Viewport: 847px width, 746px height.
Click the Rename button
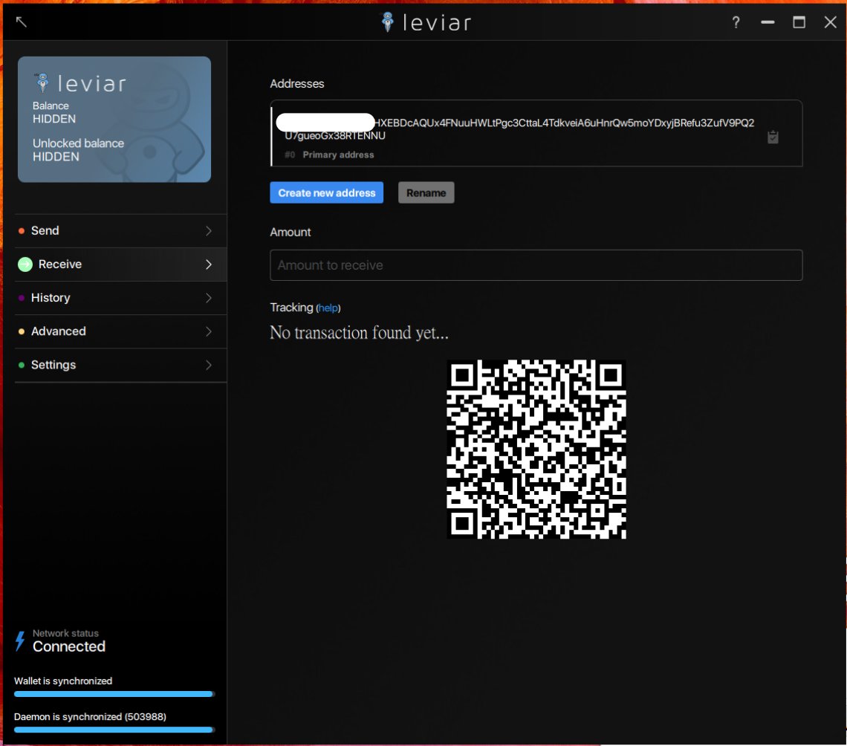(x=426, y=193)
